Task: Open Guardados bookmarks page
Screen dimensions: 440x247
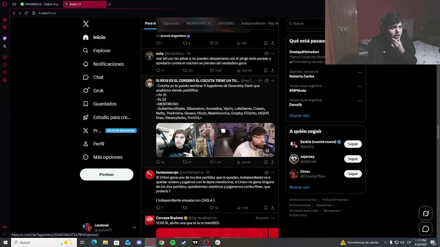Action: (100, 104)
